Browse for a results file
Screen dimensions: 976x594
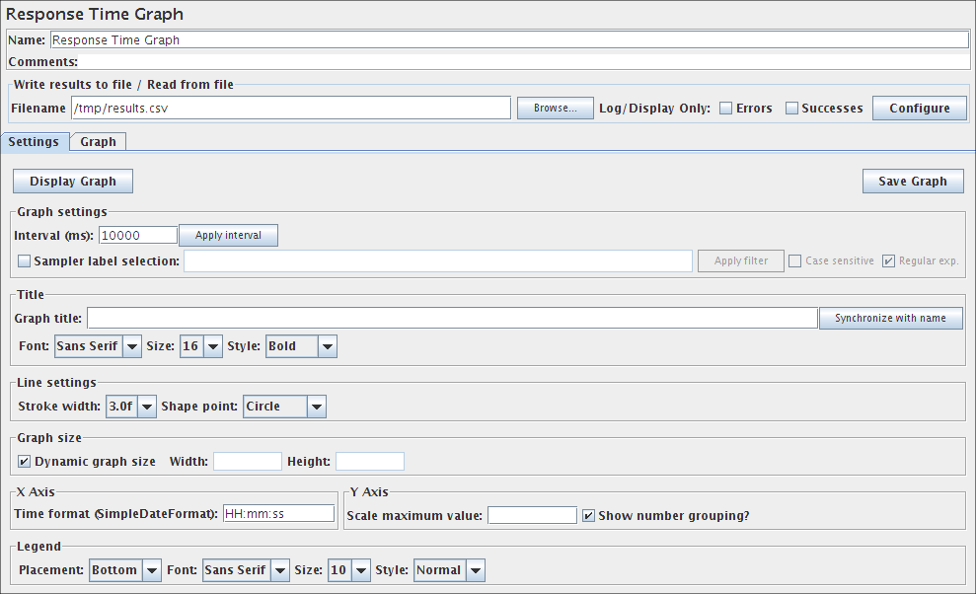tap(555, 108)
